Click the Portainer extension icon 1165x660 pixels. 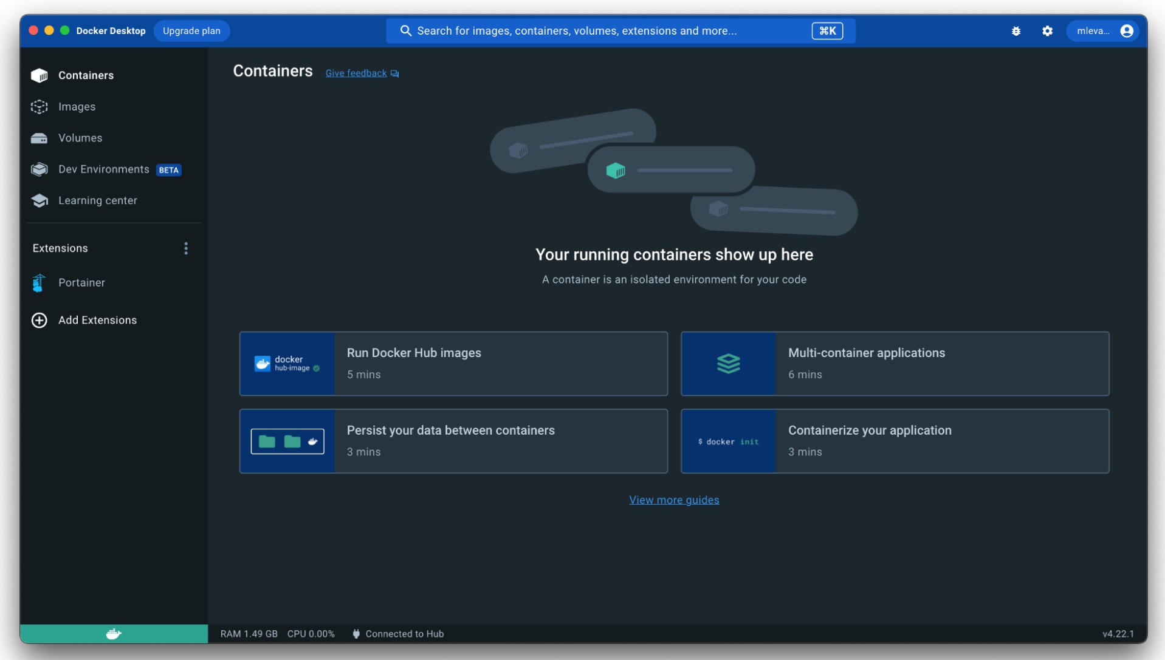coord(39,283)
